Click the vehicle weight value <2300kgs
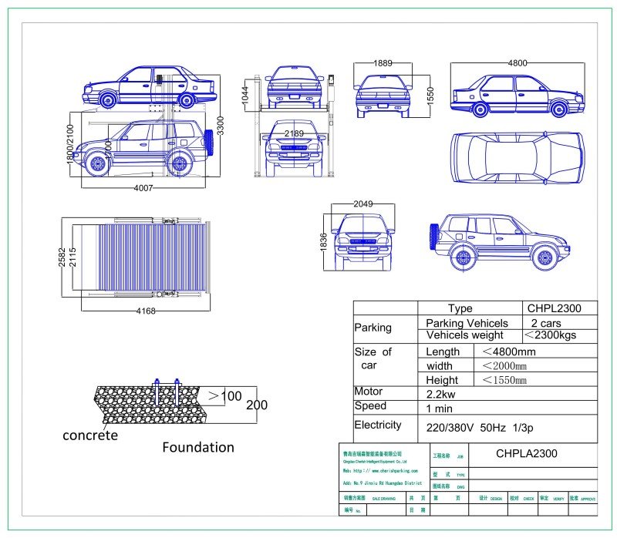Image resolution: width=617 pixels, height=538 pixels. [549, 335]
